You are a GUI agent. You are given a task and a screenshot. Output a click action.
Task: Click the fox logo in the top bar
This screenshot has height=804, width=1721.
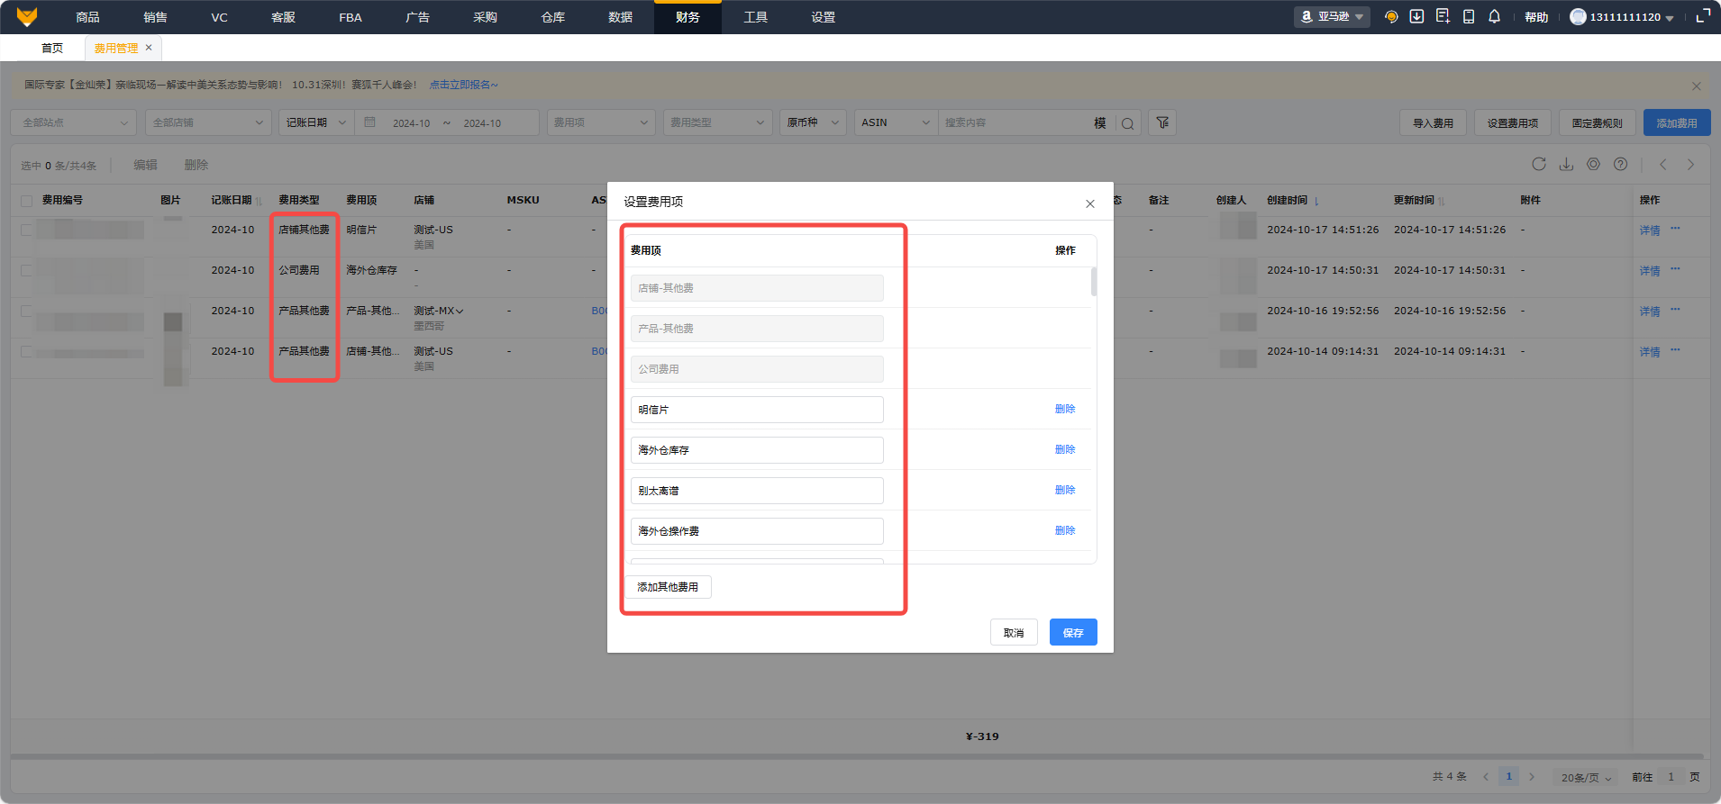[x=27, y=17]
